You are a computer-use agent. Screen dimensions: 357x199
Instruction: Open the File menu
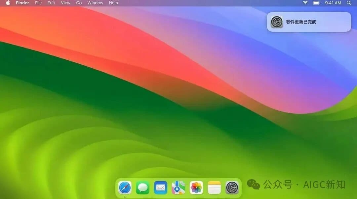[x=38, y=3]
